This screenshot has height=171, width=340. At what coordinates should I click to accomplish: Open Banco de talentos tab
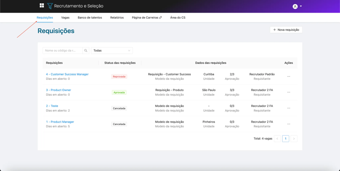click(90, 18)
